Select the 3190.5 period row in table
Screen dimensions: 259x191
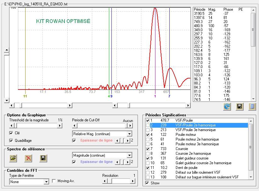click(x=222, y=14)
